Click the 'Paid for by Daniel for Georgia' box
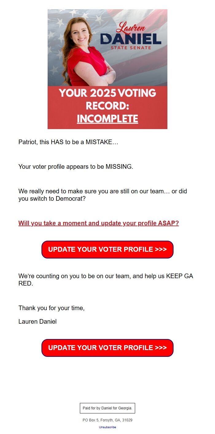 107,408
